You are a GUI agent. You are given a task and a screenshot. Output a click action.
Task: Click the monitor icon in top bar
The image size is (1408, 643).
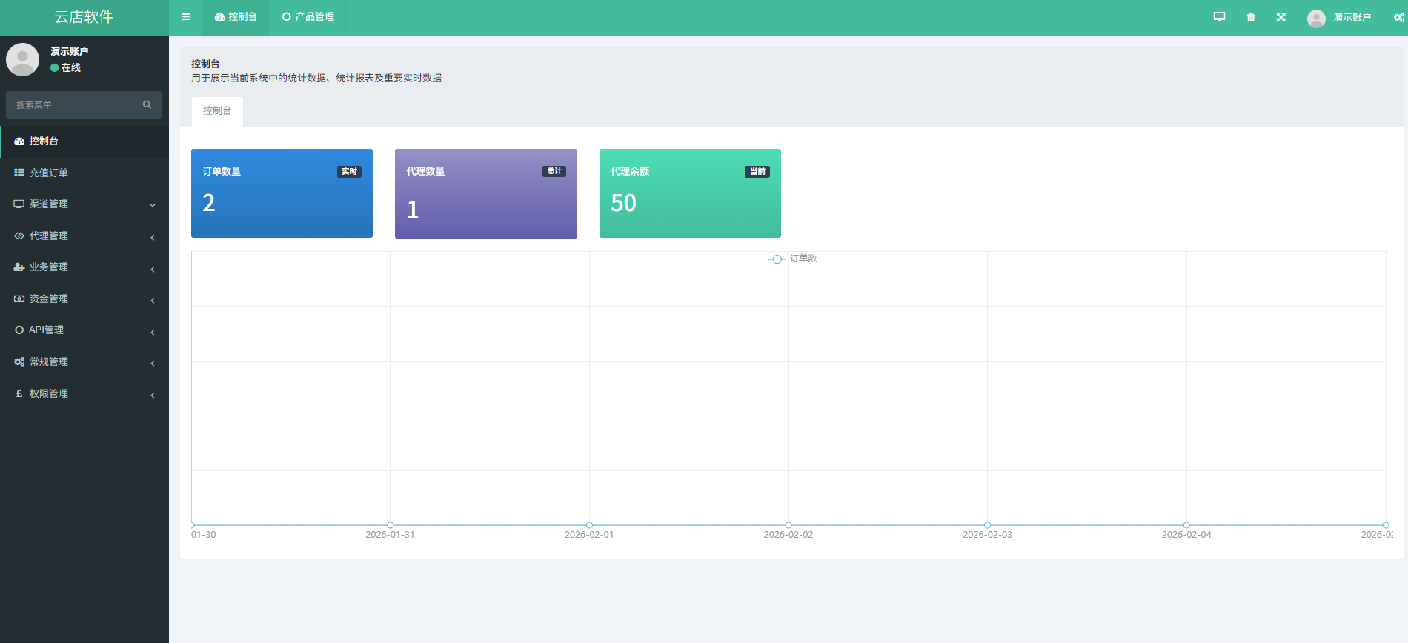(1219, 17)
